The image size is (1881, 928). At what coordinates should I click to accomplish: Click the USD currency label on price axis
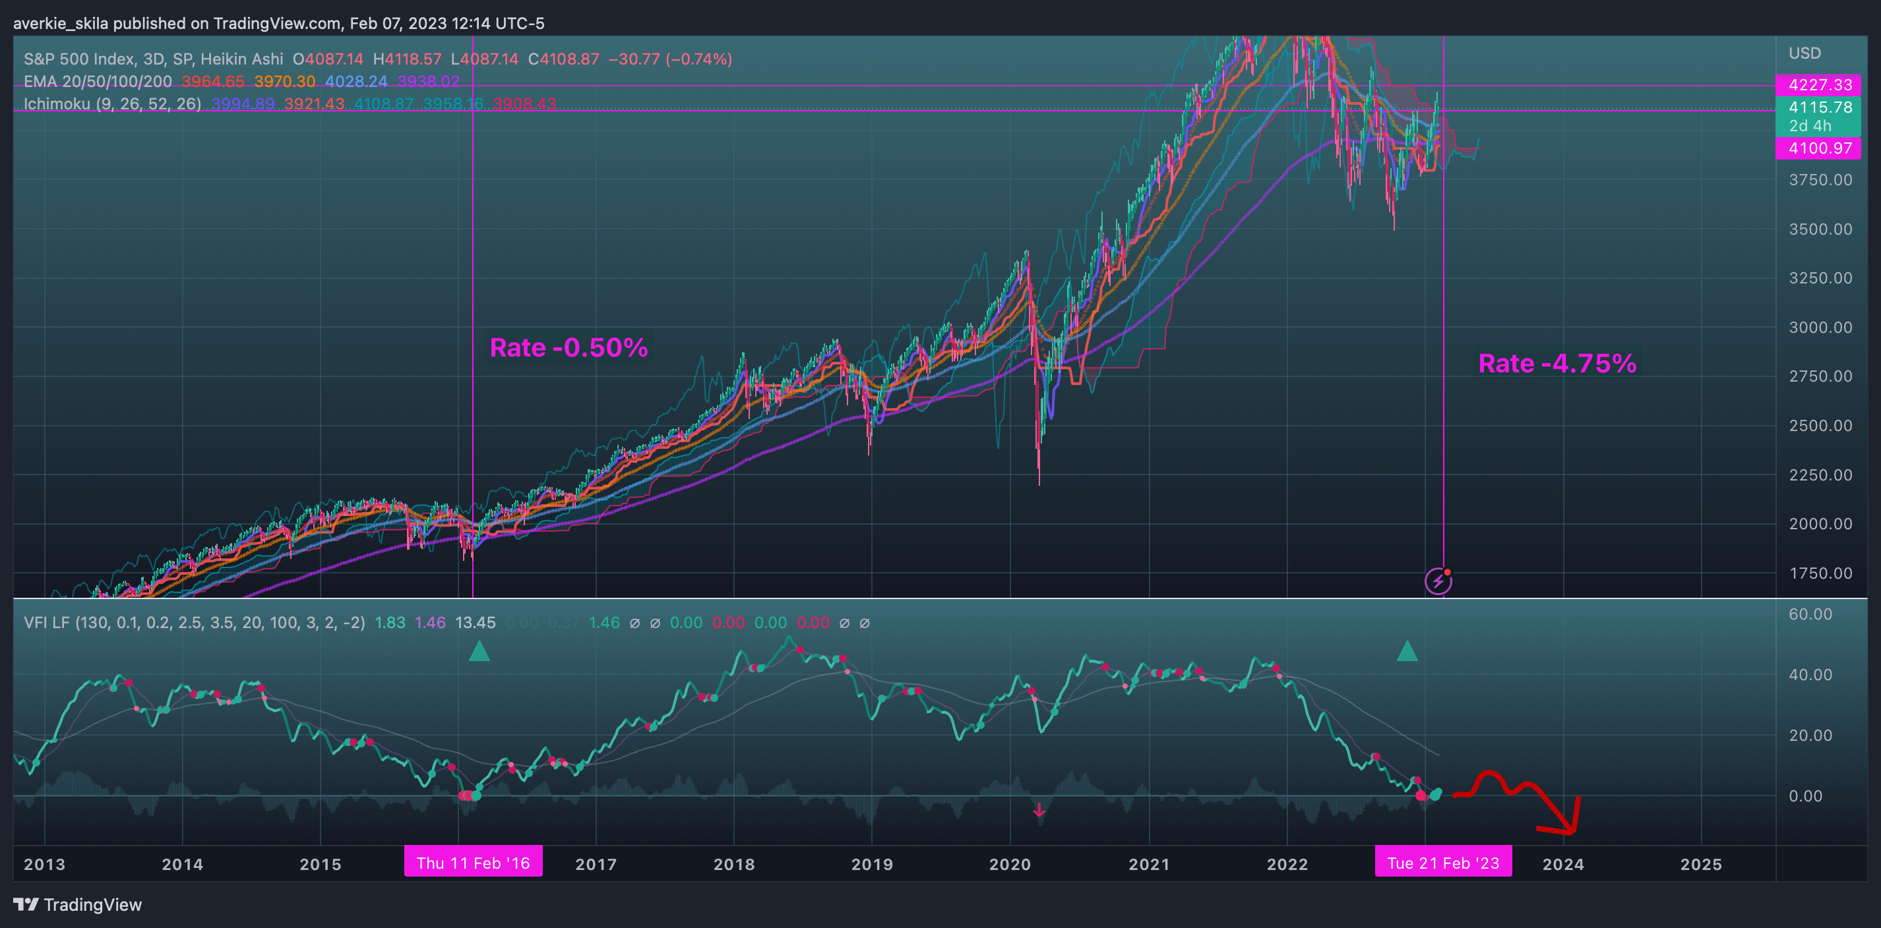tap(1804, 53)
